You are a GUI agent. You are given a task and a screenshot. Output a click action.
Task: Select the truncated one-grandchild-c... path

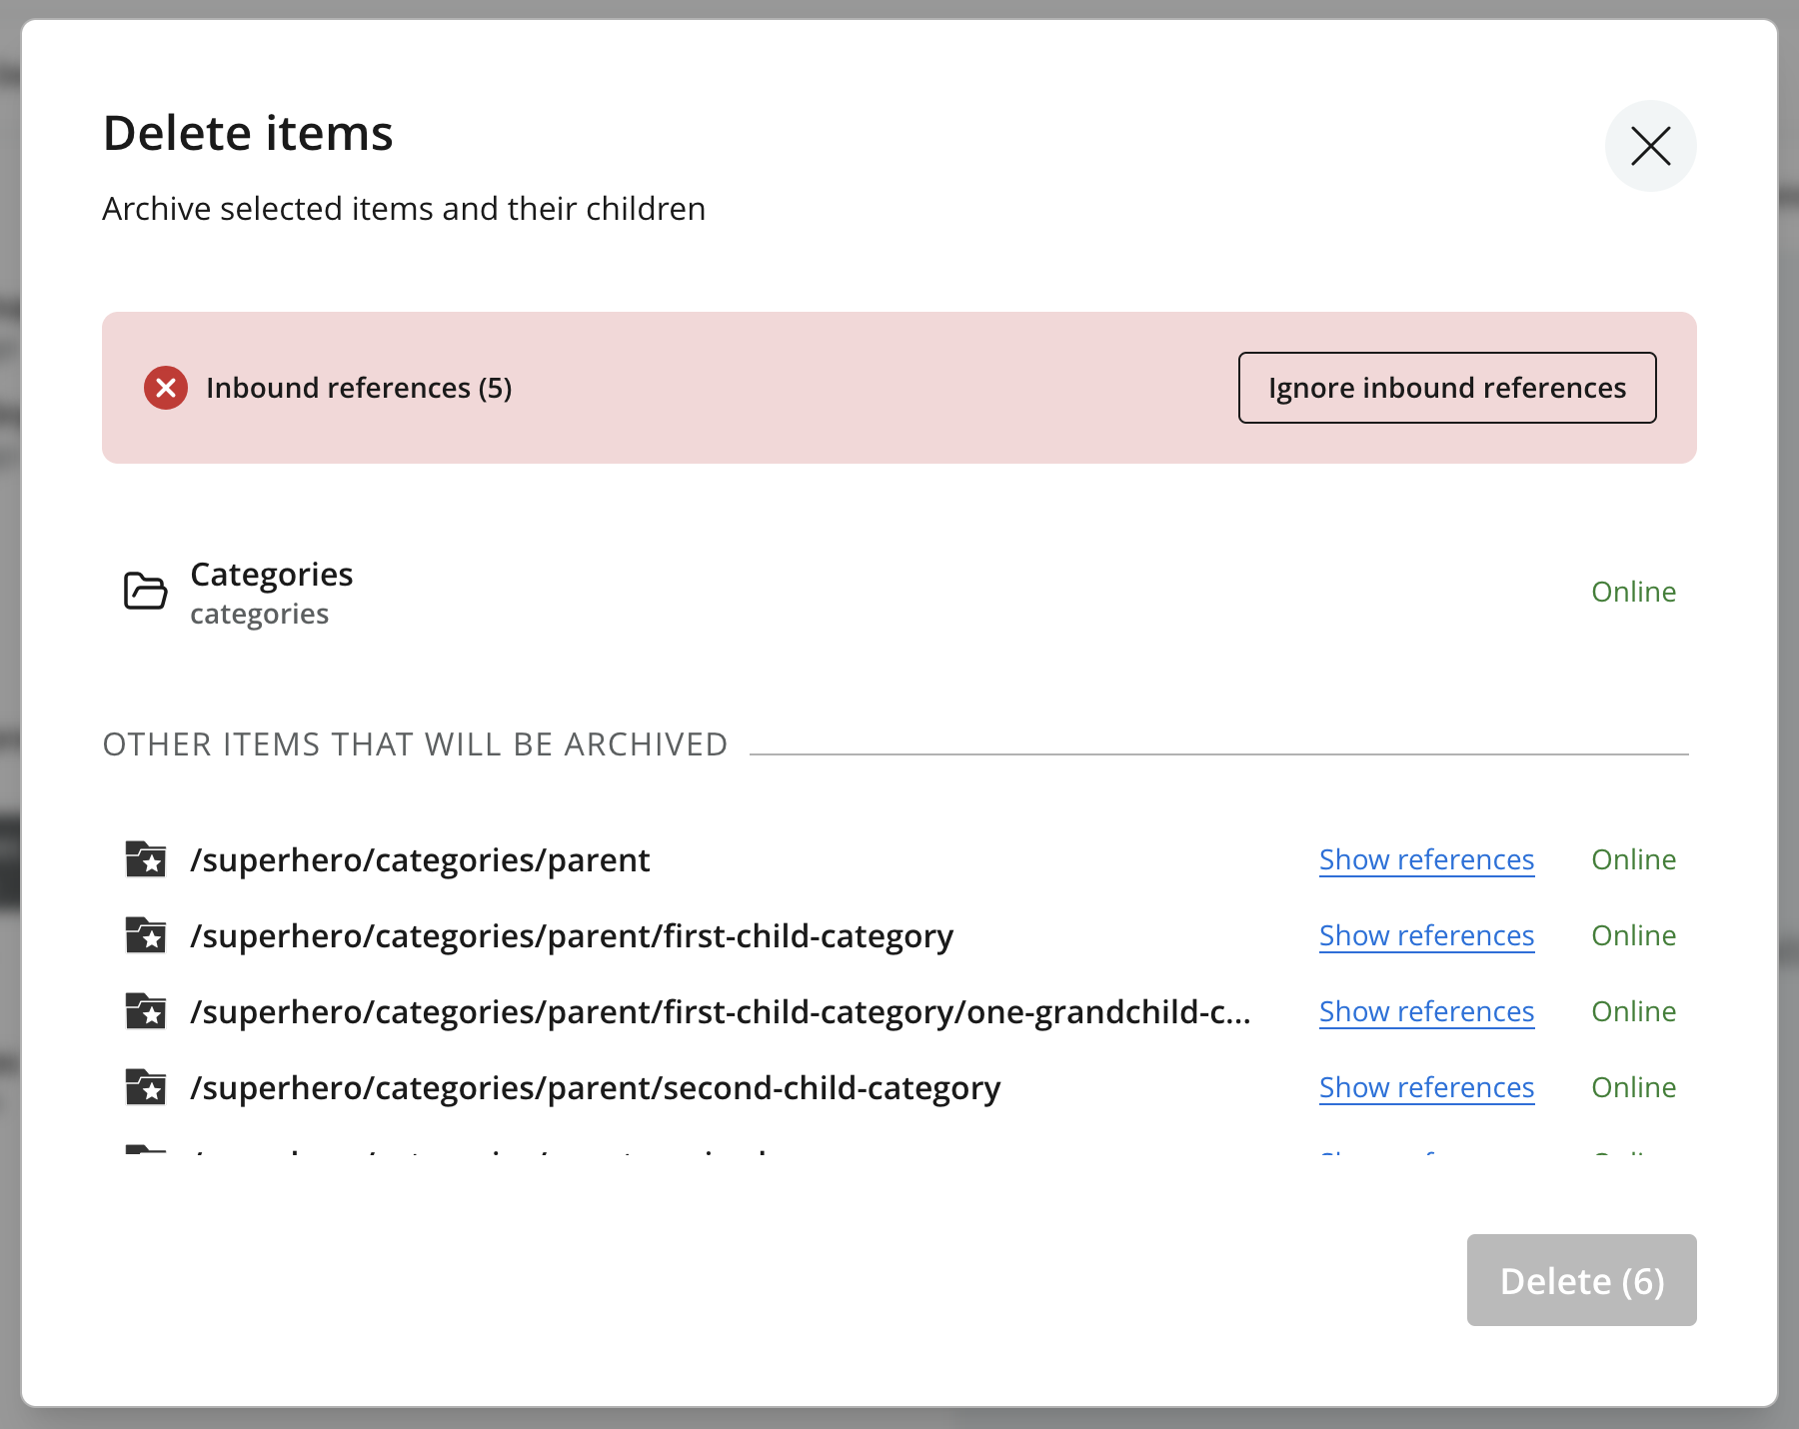721,1012
